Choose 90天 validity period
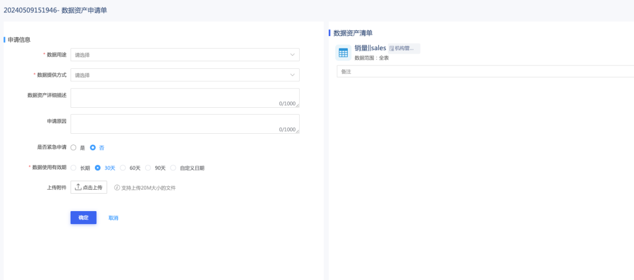Viewport: 634px width, 280px height. tap(148, 168)
